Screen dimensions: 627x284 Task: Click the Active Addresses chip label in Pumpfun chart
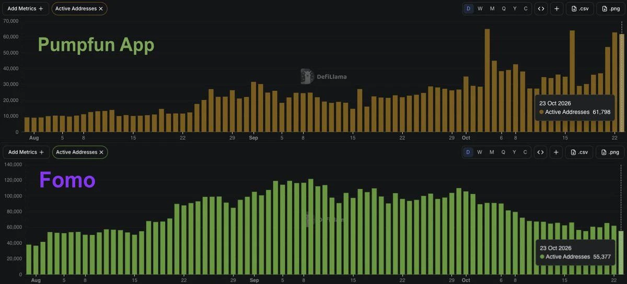[x=76, y=8]
